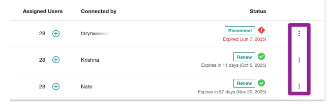
Task: Click plus icon in Nate's row
Action: [x=56, y=87]
